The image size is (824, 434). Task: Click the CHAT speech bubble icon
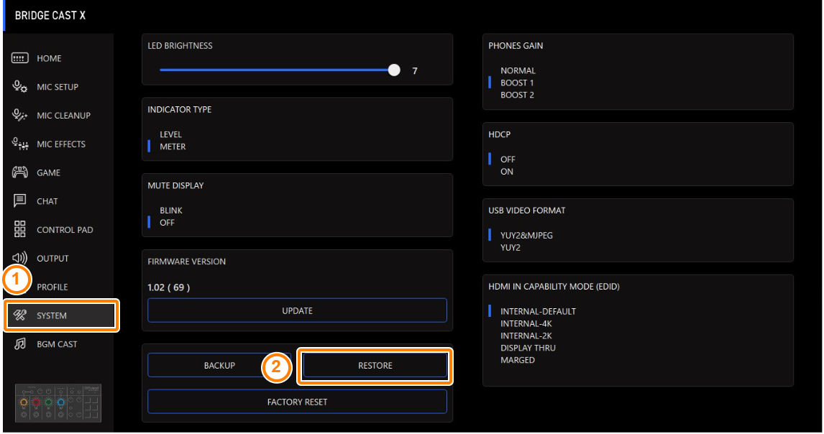tap(20, 200)
